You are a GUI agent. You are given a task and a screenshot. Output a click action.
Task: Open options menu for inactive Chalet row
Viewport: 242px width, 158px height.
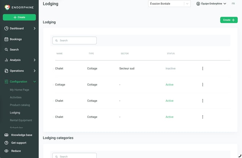203,68
